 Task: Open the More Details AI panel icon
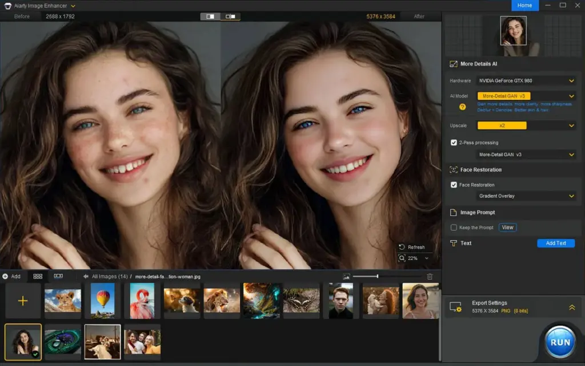(453, 64)
